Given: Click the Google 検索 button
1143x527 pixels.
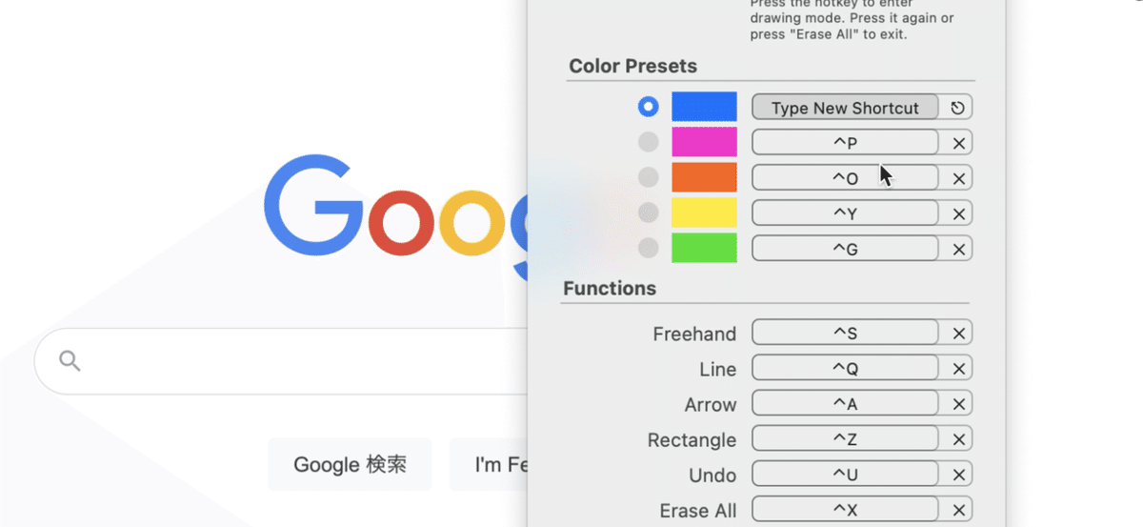Looking at the screenshot, I should tap(350, 464).
